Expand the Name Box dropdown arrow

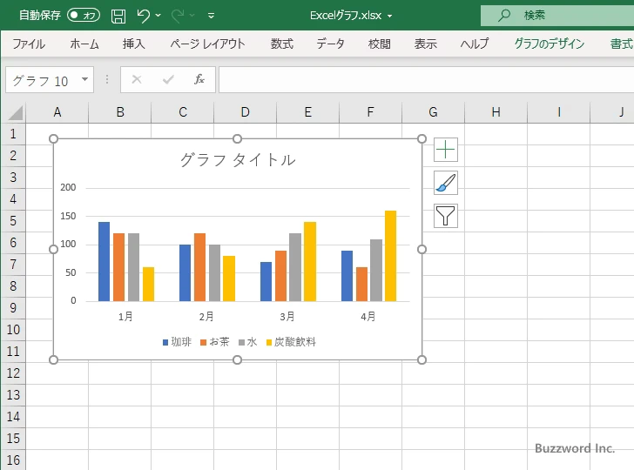point(85,79)
